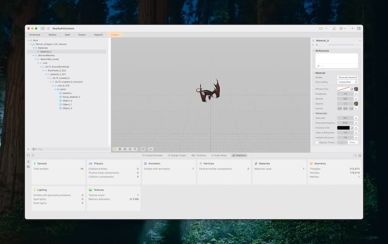The image size is (388, 244).
Task: Add a reference with the plus button
Action: (318, 65)
